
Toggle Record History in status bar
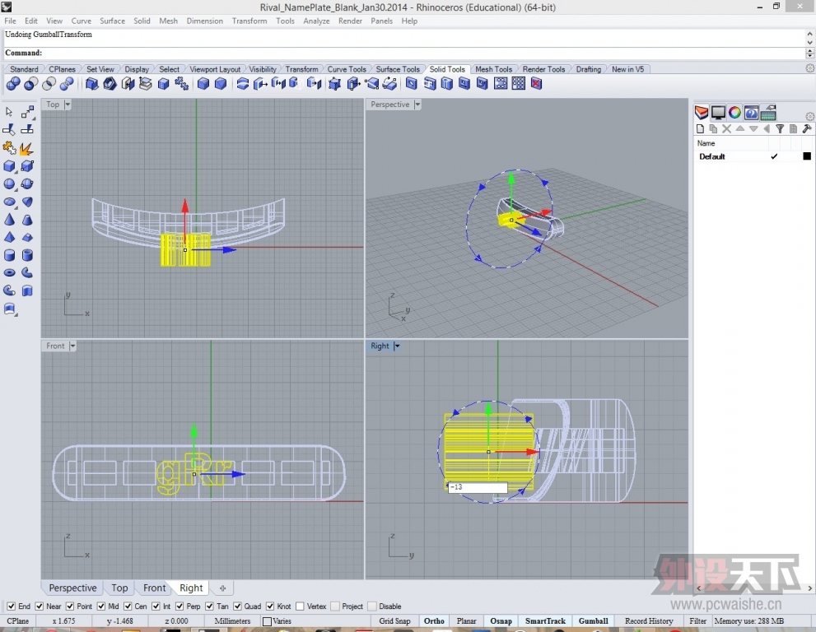point(649,621)
